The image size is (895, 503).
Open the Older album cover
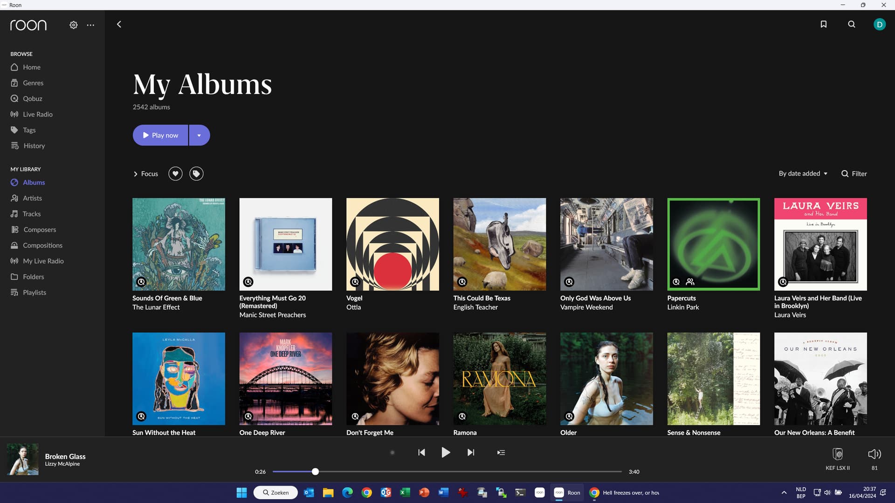point(606,379)
